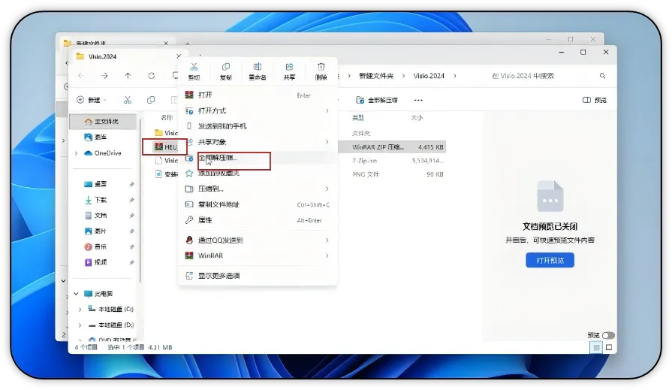This screenshot has height=390, width=672.
Task: Expand 本地磁盘 (C:) node
Action: pos(80,310)
